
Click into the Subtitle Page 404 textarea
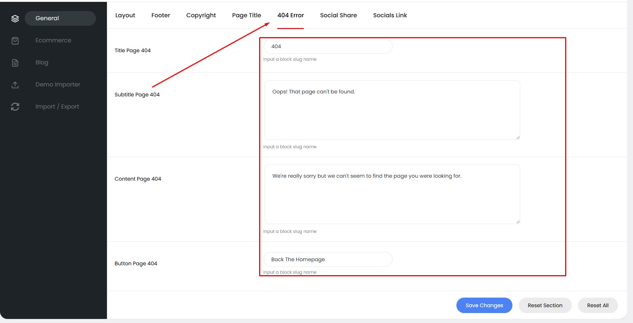tap(392, 110)
